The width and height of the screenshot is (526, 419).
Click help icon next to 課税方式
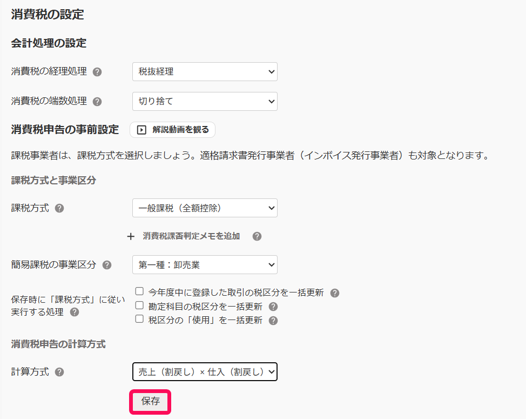[x=59, y=209]
